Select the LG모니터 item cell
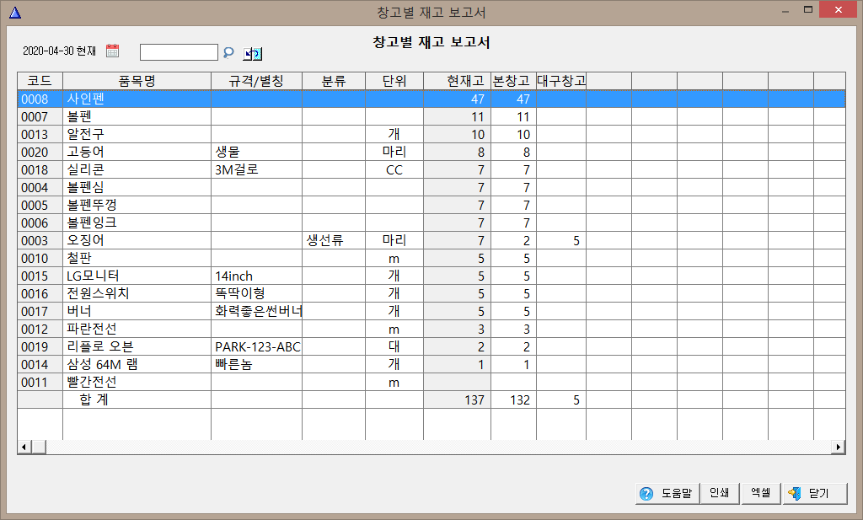Viewport: 863px width, 520px height. [x=137, y=276]
